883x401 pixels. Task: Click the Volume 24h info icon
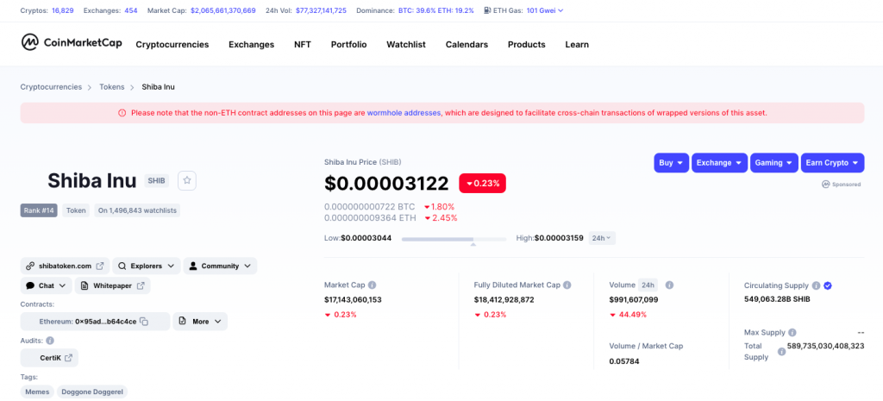click(x=669, y=285)
